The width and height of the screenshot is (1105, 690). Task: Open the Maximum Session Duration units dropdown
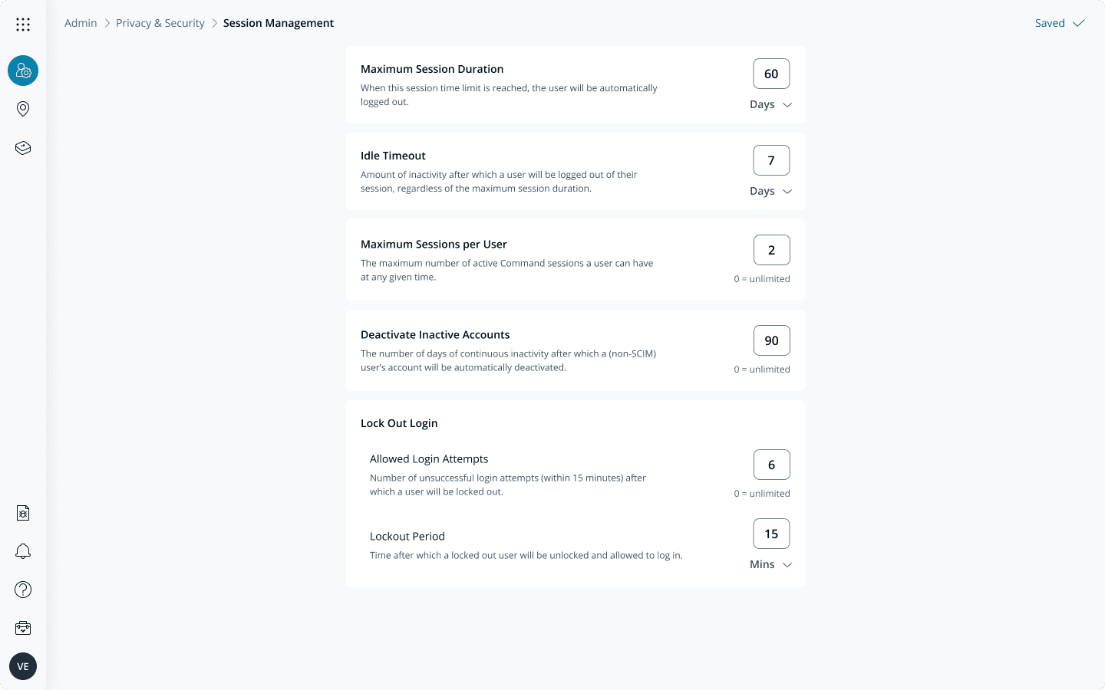click(770, 104)
